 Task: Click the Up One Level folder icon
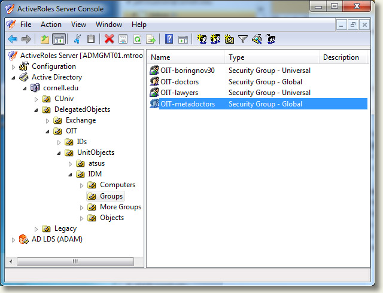point(45,39)
